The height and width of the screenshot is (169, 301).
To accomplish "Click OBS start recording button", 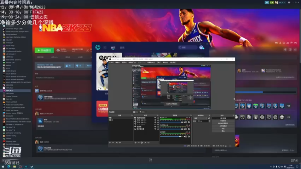I will [223, 121].
